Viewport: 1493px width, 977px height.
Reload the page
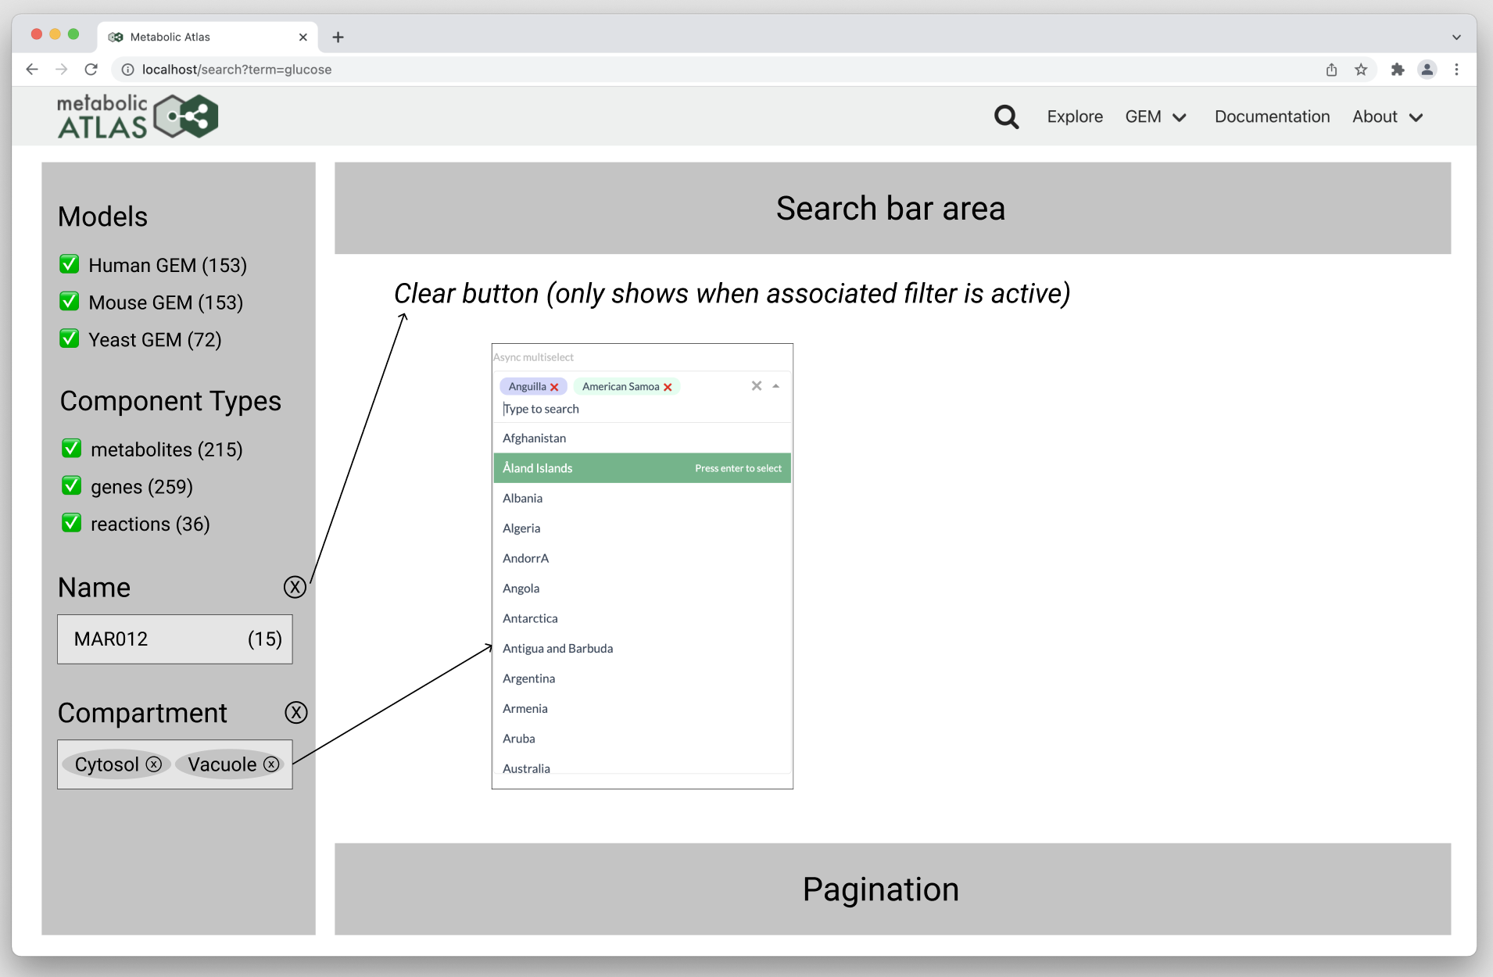[x=91, y=70]
